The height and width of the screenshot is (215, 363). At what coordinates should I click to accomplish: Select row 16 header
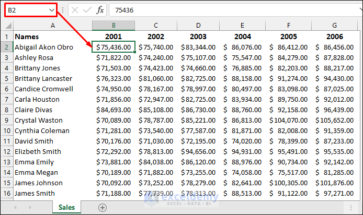[x=6, y=193]
